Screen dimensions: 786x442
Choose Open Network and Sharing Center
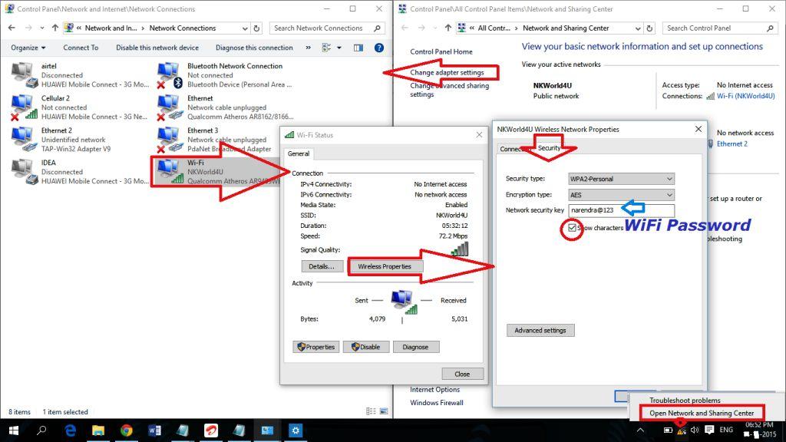tap(702, 413)
